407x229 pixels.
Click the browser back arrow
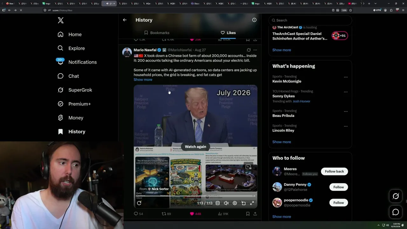click(x=10, y=10)
